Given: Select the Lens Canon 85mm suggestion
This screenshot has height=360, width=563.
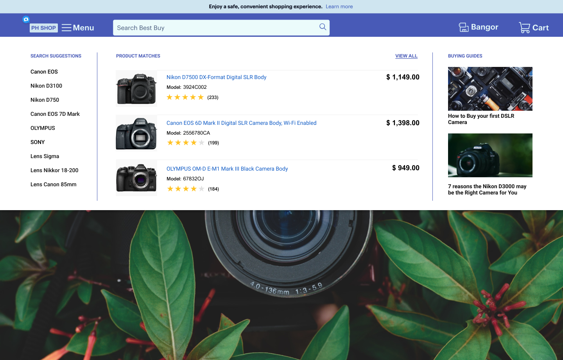Looking at the screenshot, I should tap(54, 184).
